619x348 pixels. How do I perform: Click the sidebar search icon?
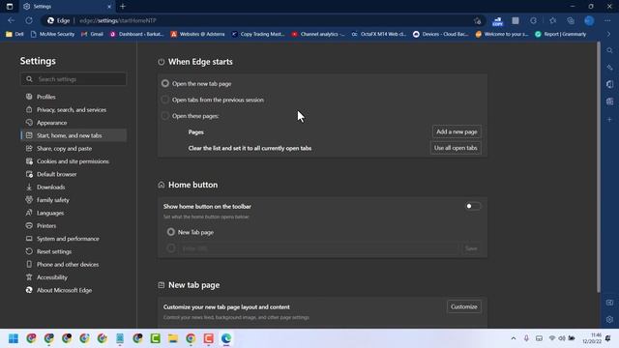[609, 50]
